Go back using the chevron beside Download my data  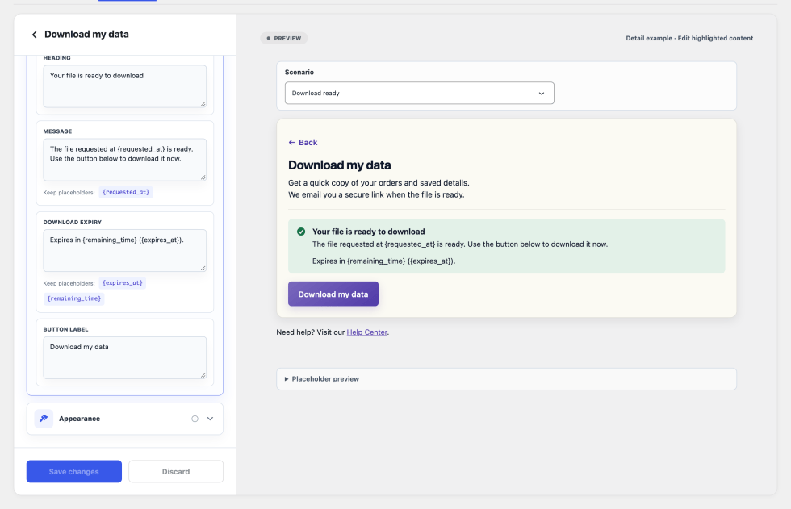coord(34,35)
